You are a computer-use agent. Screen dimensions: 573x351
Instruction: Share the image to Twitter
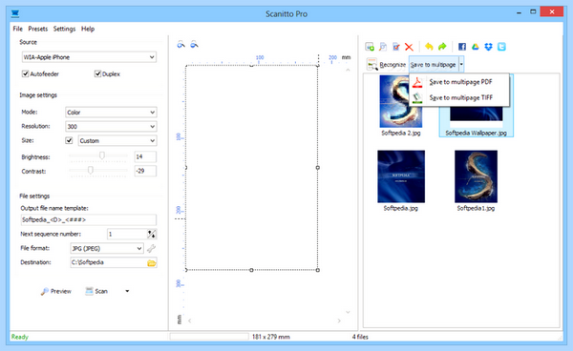[x=501, y=47]
